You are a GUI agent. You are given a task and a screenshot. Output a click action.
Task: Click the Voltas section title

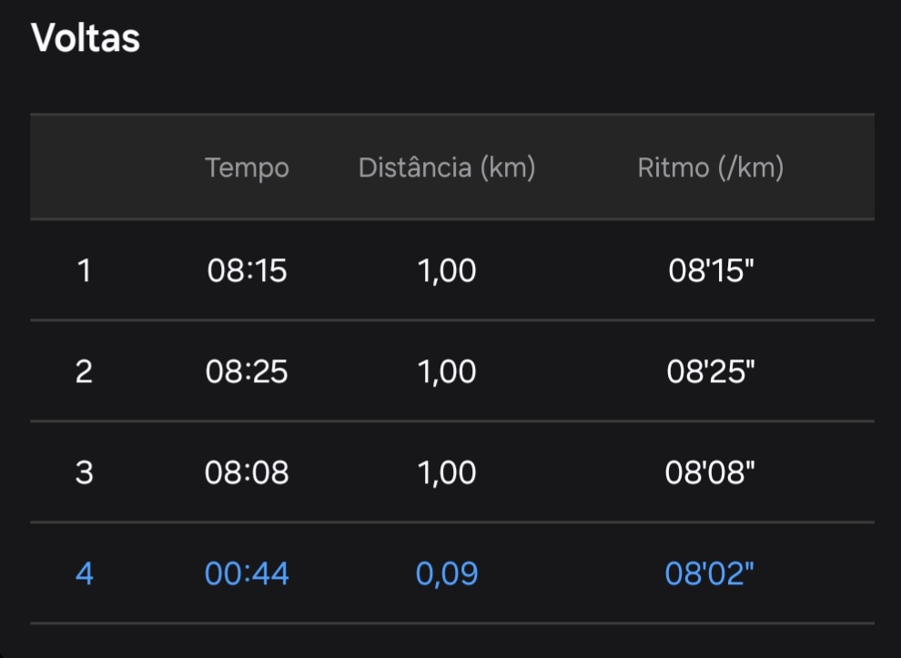86,39
